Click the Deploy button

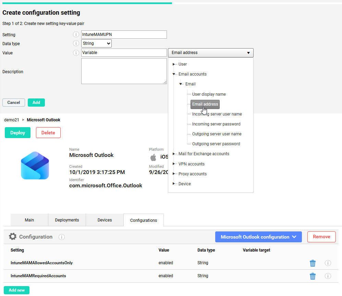tap(18, 133)
